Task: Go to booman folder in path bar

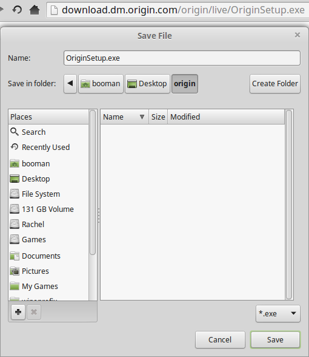Action: coord(101,84)
